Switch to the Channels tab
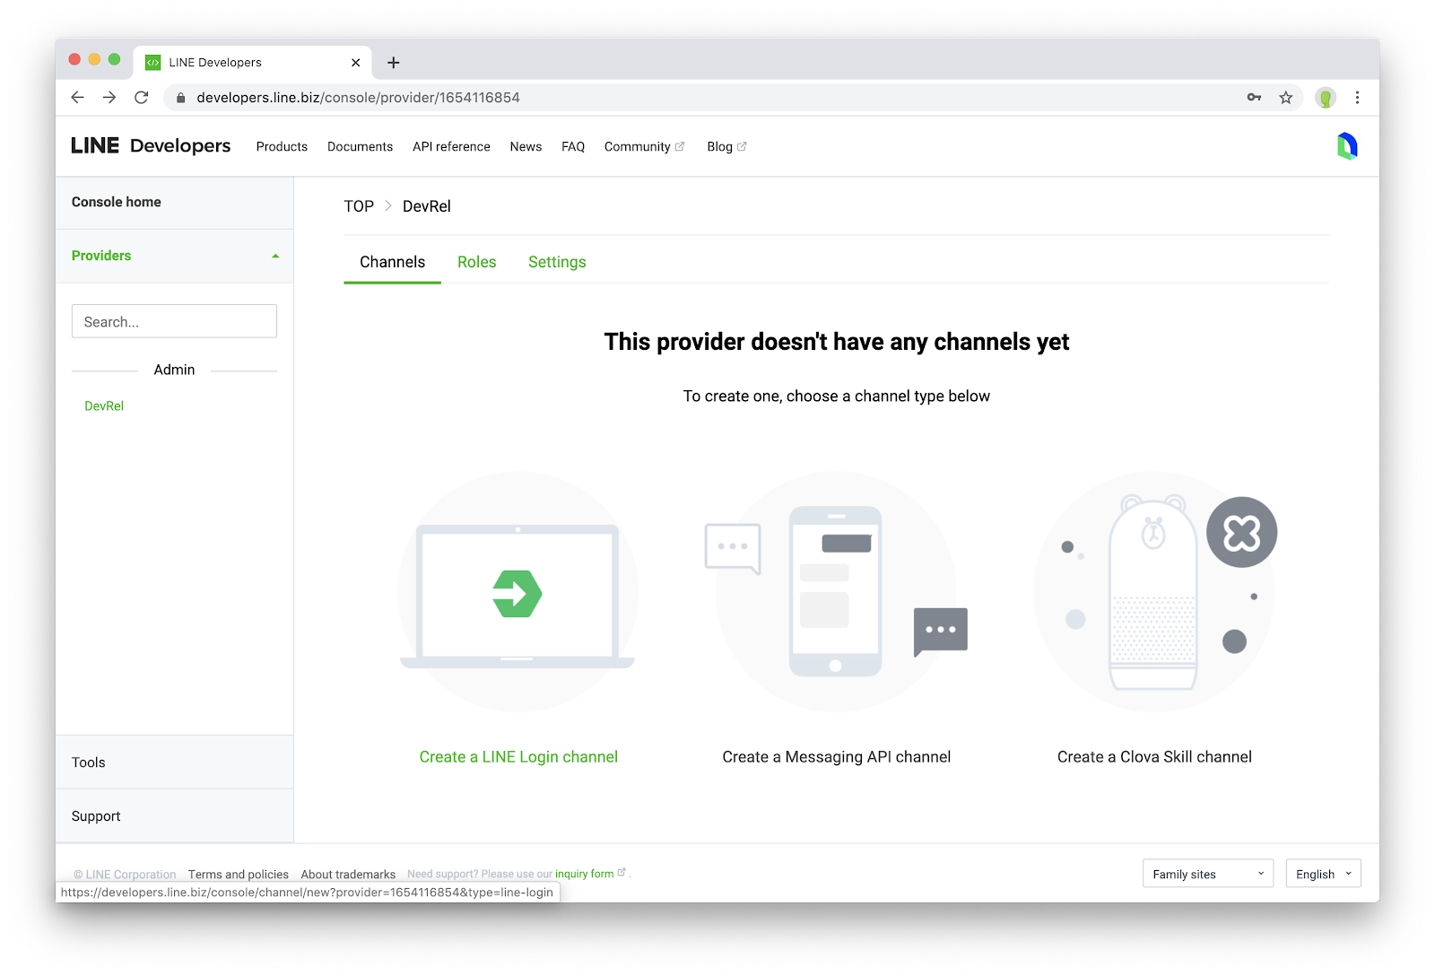 point(392,262)
